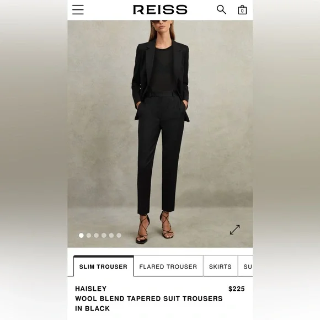Switch to Flared Trouser tab
Screen dimensions: 320x320
point(168,266)
